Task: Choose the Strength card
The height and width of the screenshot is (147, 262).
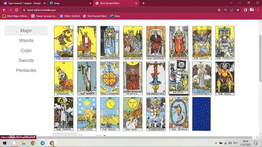Action: pos(64,78)
